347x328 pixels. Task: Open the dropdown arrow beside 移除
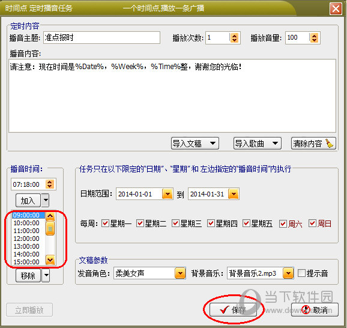46,275
